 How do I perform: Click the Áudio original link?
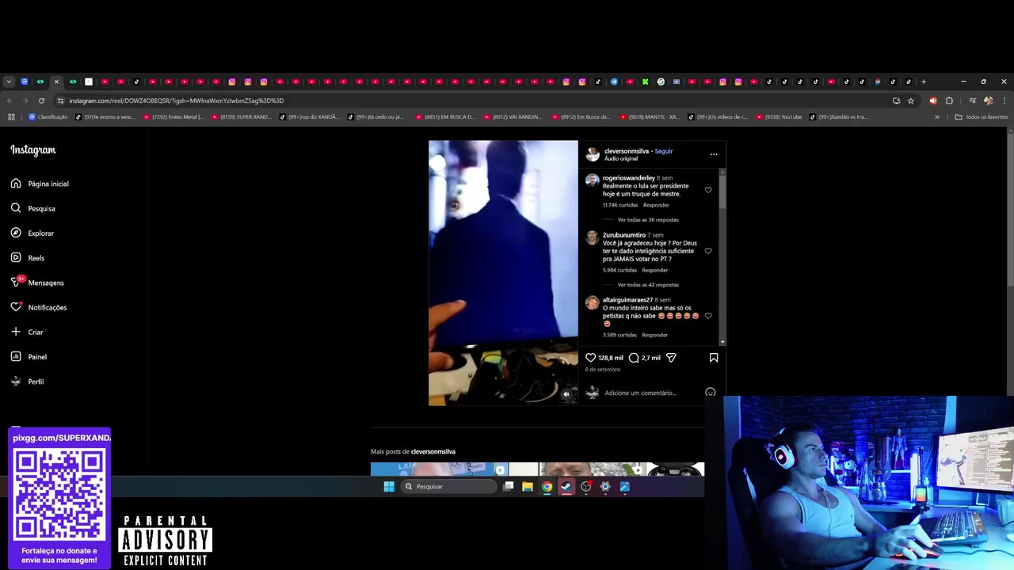tap(621, 158)
